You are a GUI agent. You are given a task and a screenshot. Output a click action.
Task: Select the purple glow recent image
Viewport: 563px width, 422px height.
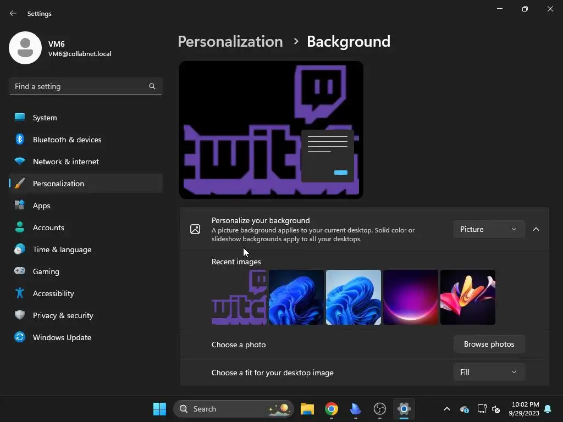click(410, 297)
